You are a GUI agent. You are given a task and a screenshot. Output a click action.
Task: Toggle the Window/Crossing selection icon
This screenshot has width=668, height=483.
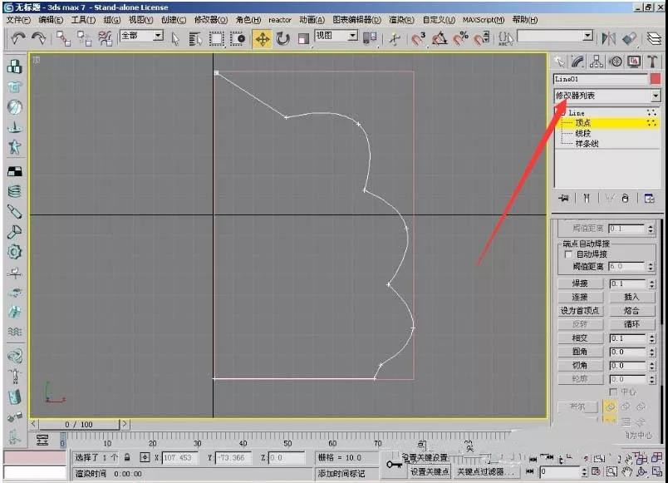click(x=238, y=39)
